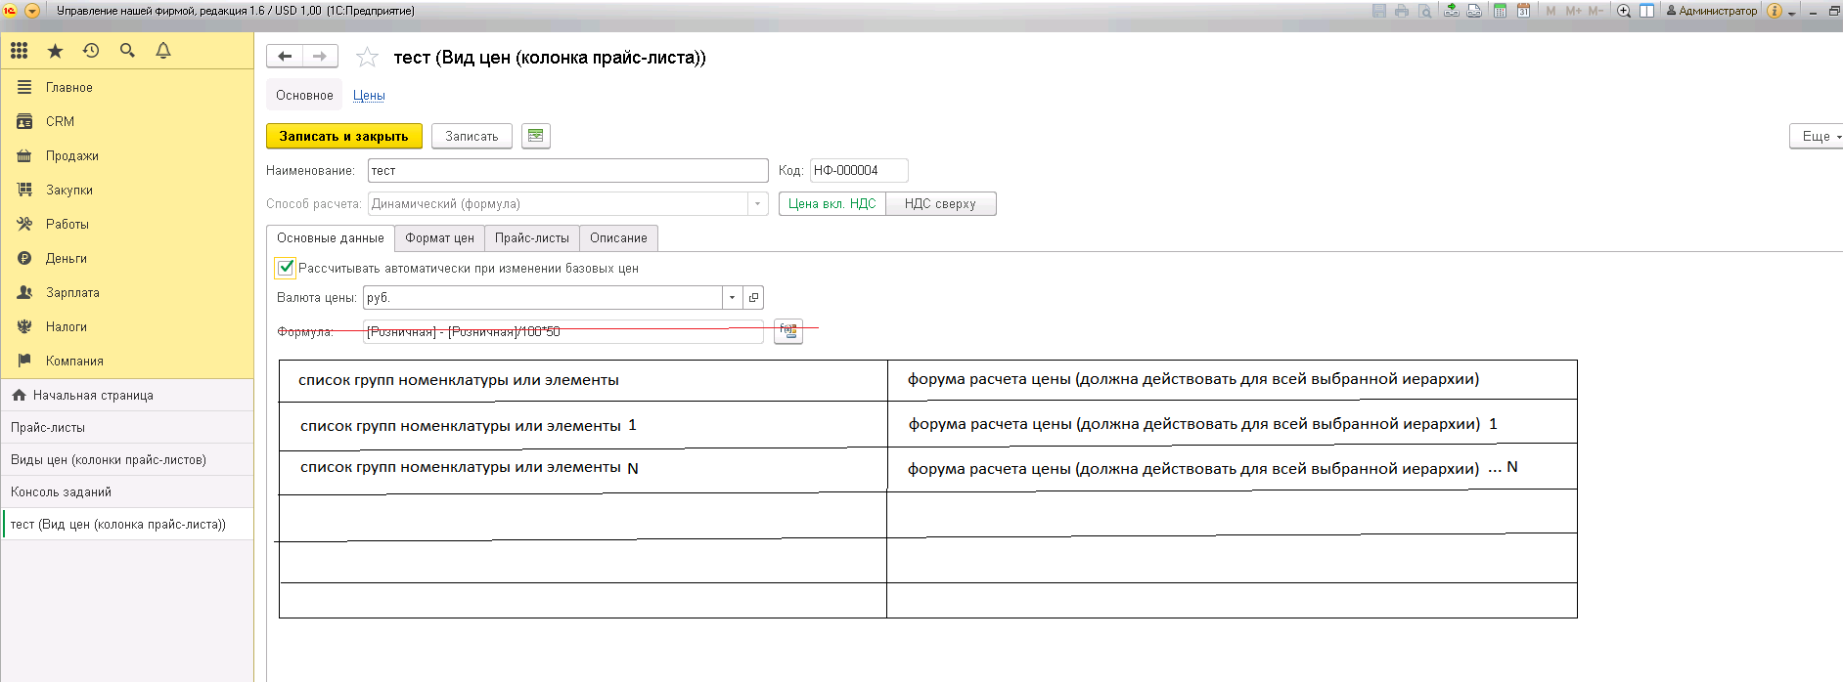The height and width of the screenshot is (682, 1843).
Task: Select the 'Цена вкл. НДС' toggle option
Action: pos(832,204)
